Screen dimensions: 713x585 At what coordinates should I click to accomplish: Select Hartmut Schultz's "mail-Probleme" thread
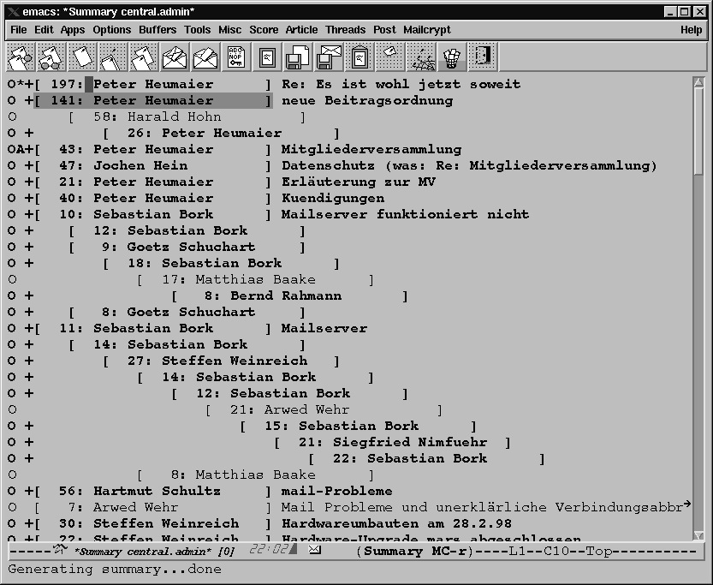point(336,492)
